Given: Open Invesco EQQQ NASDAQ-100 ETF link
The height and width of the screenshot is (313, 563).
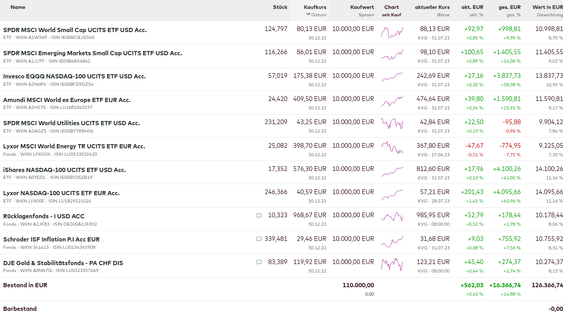Looking at the screenshot, I should tap(74, 76).
